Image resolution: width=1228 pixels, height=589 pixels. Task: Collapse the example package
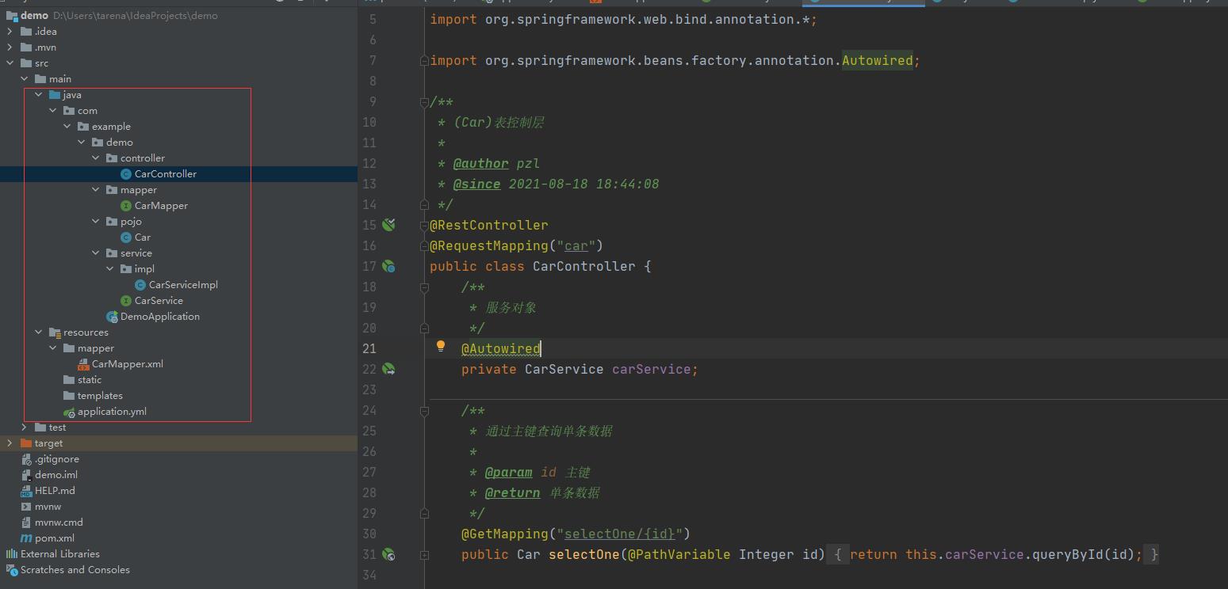click(x=67, y=127)
